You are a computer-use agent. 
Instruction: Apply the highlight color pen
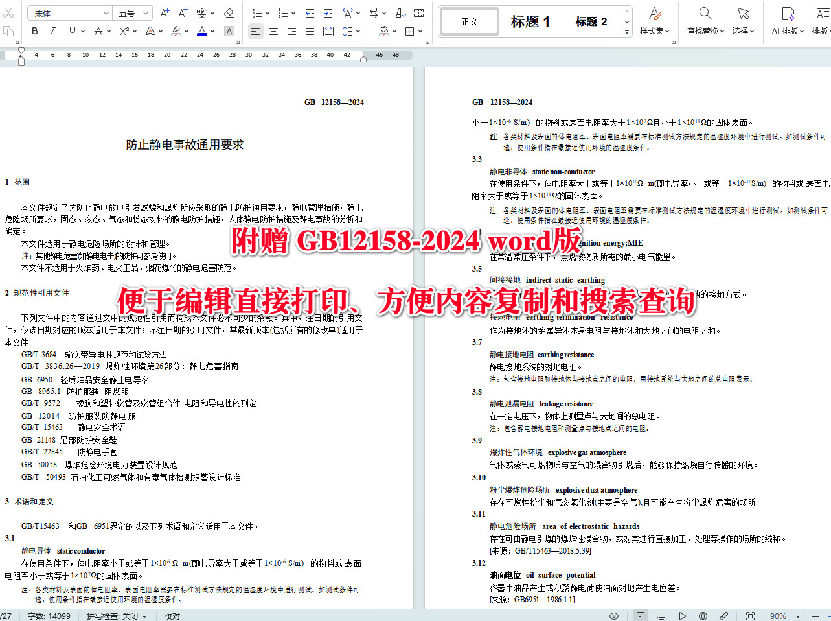pos(176,30)
